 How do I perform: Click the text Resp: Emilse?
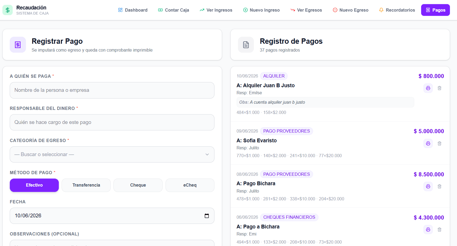click(x=249, y=93)
